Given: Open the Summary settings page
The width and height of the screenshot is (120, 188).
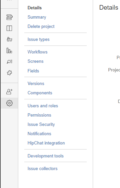Looking at the screenshot, I should point(37,17).
